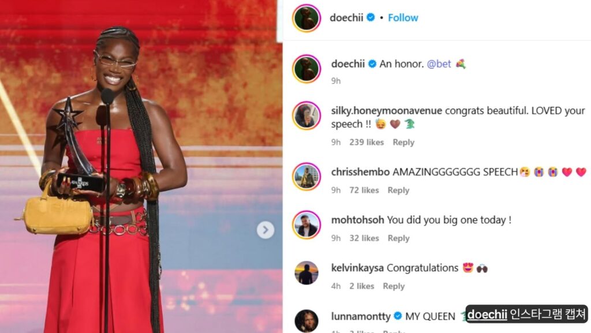Open the lunnamontty username link
The image size is (591, 333).
361,316
